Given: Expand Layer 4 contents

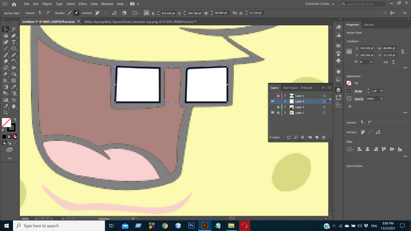Looking at the screenshot, I should [x=285, y=101].
